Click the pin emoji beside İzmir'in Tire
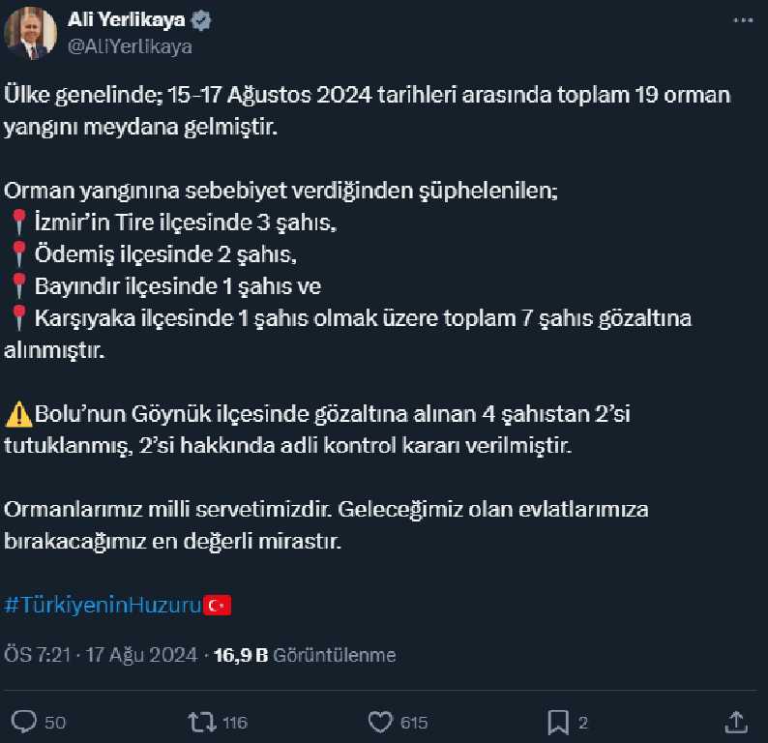Screen dimensions: 768x743 pyautogui.click(x=19, y=223)
